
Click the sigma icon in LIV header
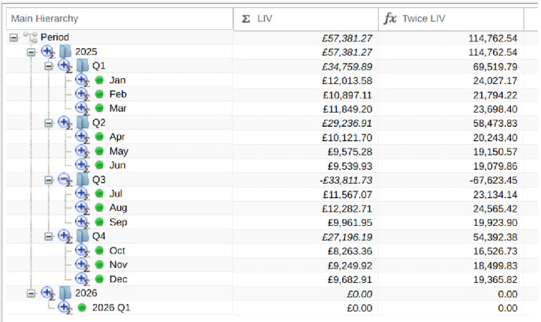[245, 19]
